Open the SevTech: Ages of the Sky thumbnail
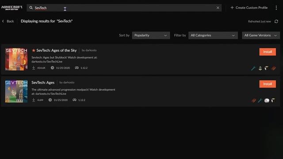This screenshot has width=283, height=159. pos(16,59)
